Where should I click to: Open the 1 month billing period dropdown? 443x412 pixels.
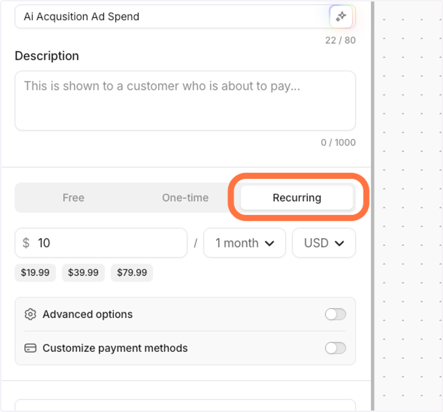tap(244, 243)
